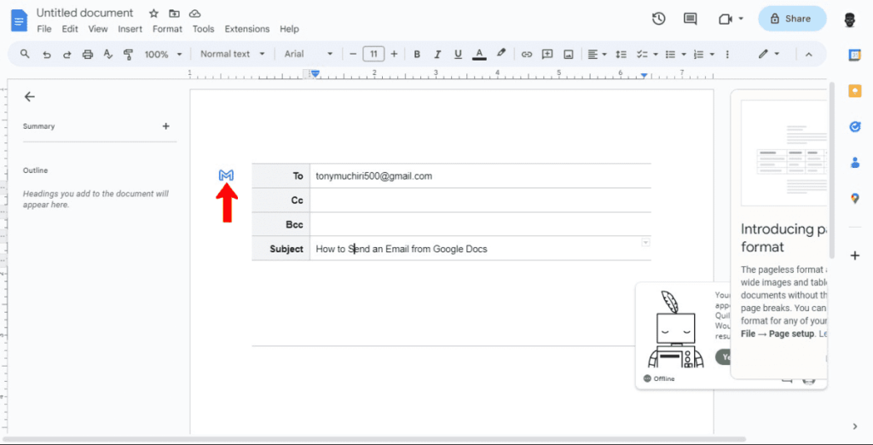Screen dimensions: 873x445
Task: Open the search menus magnifier
Action: [x=25, y=54]
